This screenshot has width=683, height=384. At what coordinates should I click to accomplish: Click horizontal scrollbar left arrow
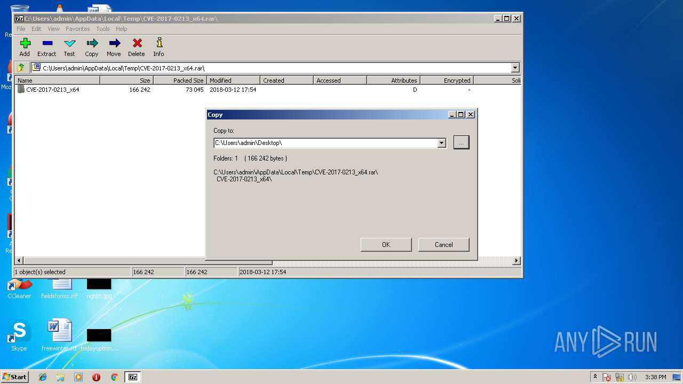[19, 261]
